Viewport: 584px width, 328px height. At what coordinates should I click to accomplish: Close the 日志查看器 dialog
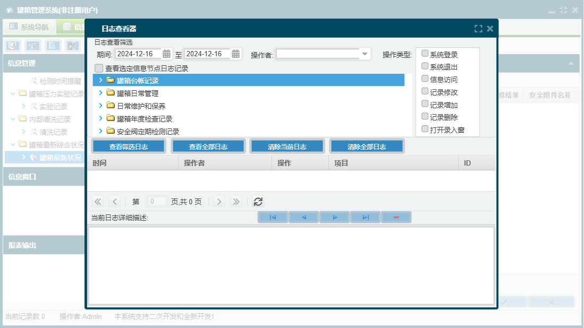(490, 29)
